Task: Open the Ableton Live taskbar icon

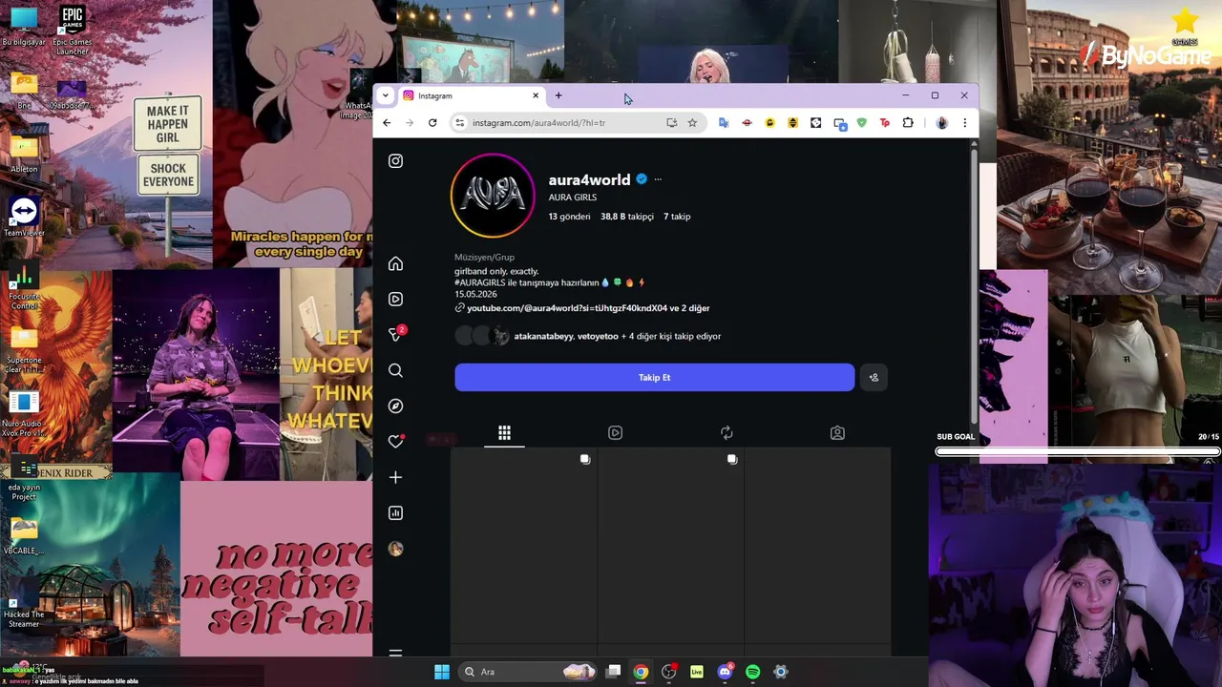Action: [x=697, y=672]
